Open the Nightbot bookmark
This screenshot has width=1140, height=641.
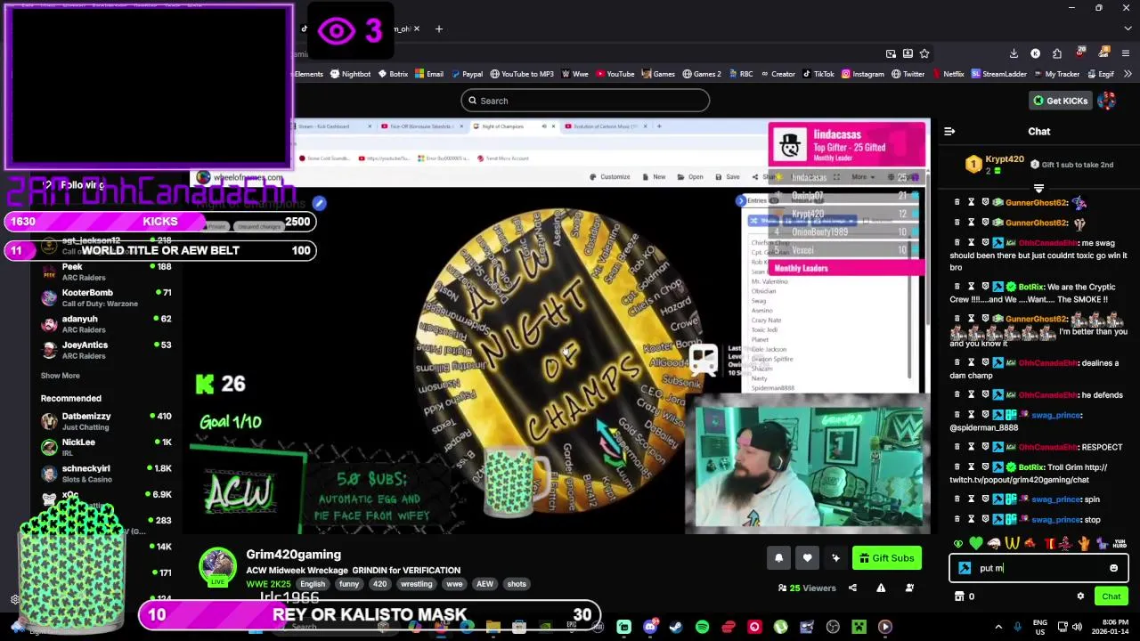click(350, 74)
